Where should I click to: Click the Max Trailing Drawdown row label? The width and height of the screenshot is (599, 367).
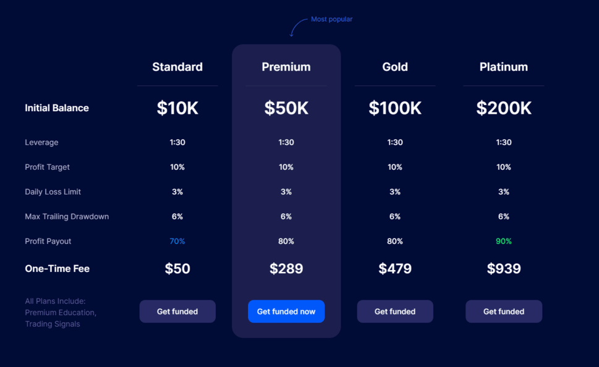coord(67,216)
